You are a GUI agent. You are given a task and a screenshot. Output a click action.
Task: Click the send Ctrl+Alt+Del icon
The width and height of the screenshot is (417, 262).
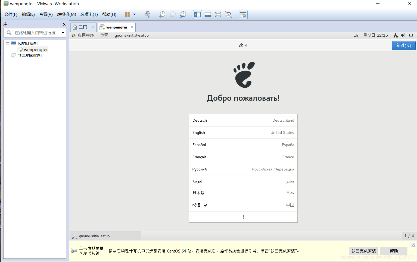tap(147, 14)
